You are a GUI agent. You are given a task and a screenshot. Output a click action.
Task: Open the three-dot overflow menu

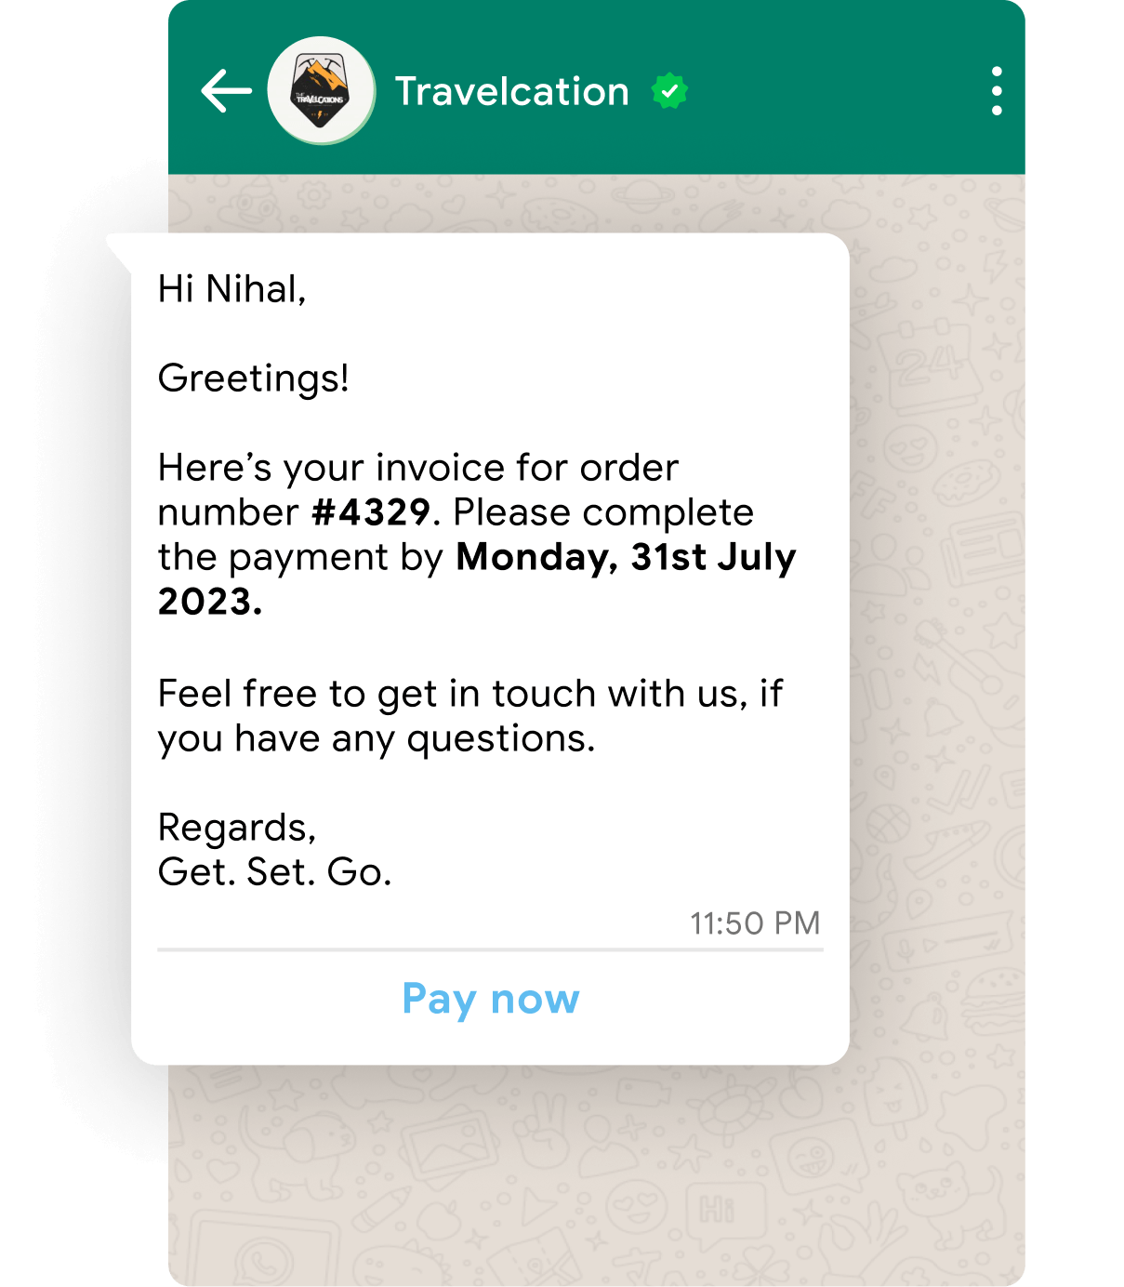[997, 91]
